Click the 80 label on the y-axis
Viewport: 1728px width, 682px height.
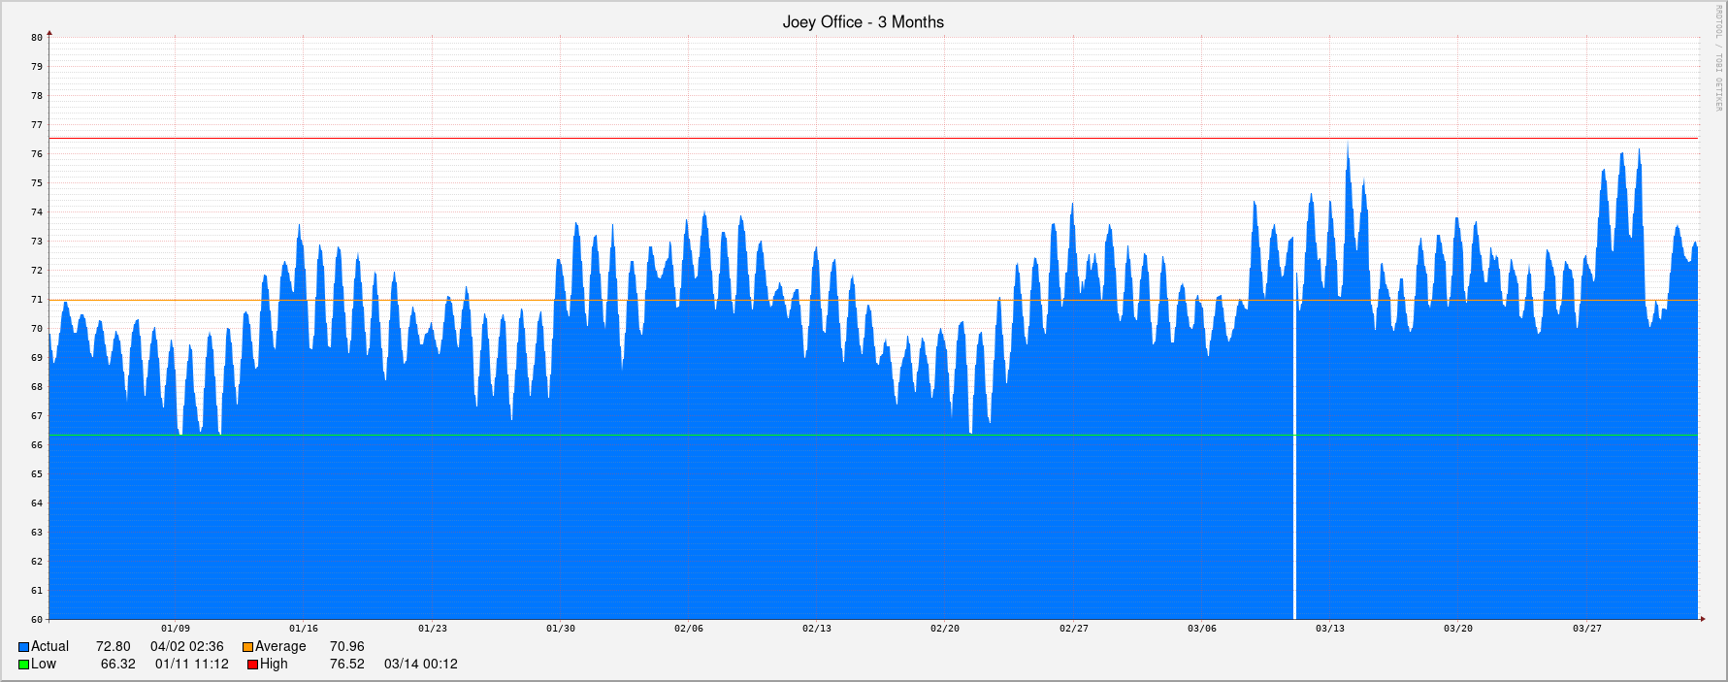37,38
